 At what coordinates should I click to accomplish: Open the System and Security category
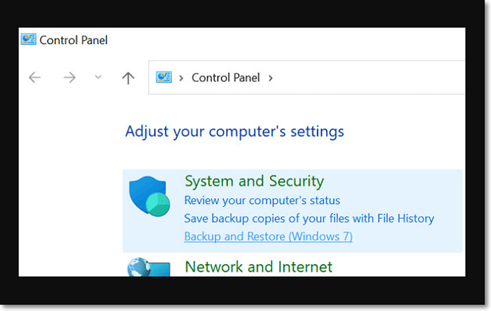click(254, 181)
